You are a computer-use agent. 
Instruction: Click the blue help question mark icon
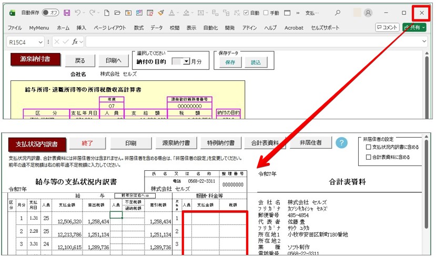click(x=342, y=143)
